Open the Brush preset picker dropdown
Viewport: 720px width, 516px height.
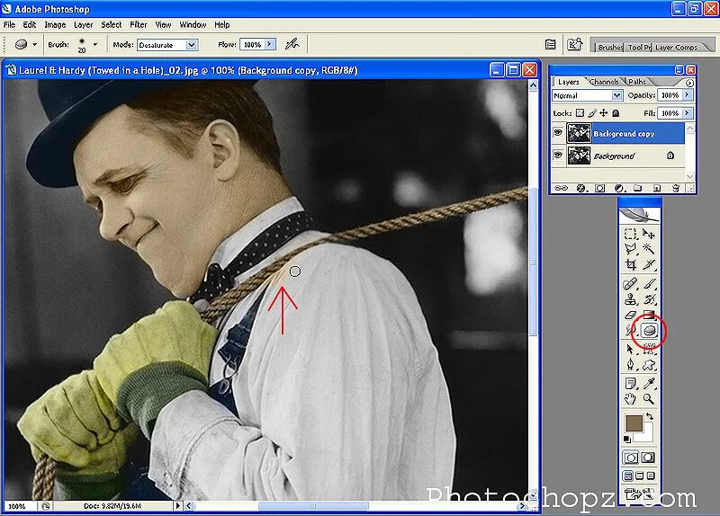click(x=95, y=44)
